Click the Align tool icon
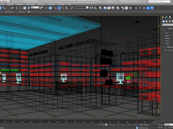 click(x=96, y=8)
